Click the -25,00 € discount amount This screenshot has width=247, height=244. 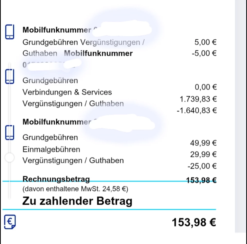(202, 166)
